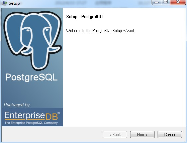Cancel the PostgreSQL setup wizard
Screen dimensions: 187x143
point(170,135)
